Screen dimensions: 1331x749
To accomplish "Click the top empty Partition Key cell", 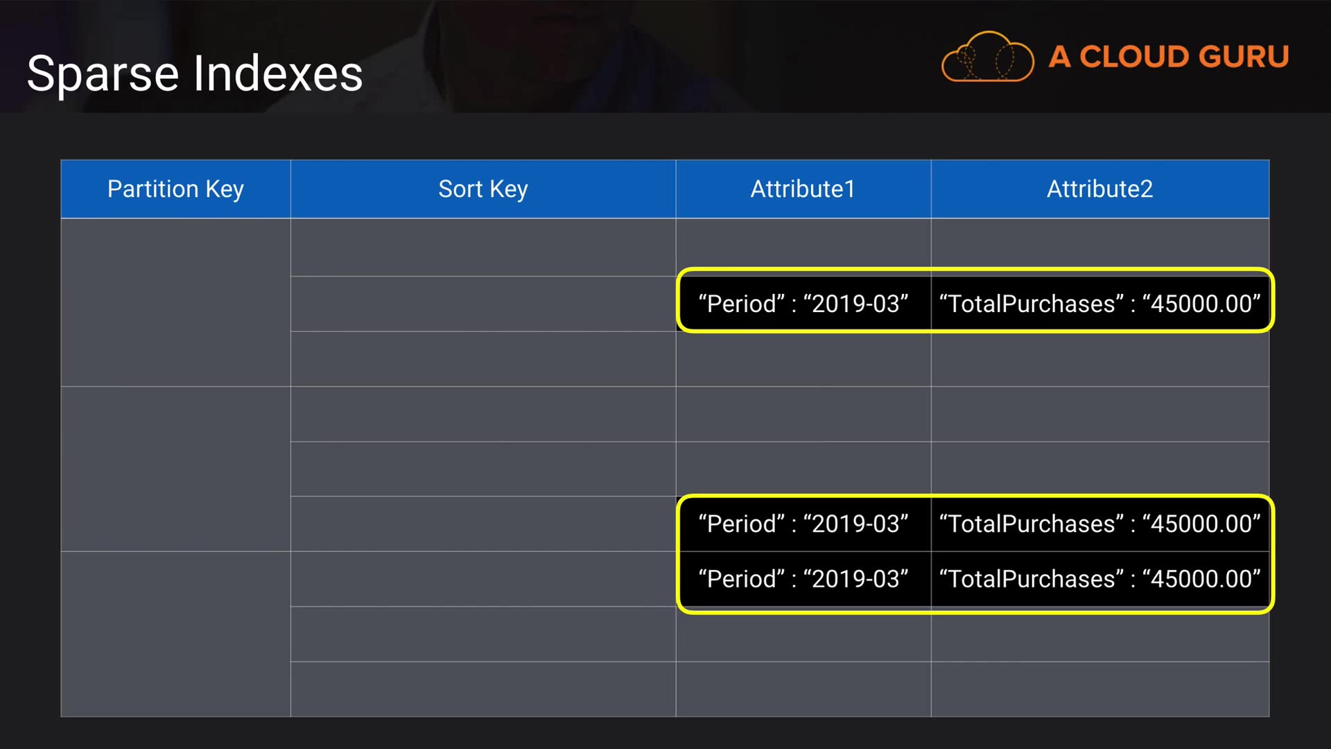I will [175, 302].
